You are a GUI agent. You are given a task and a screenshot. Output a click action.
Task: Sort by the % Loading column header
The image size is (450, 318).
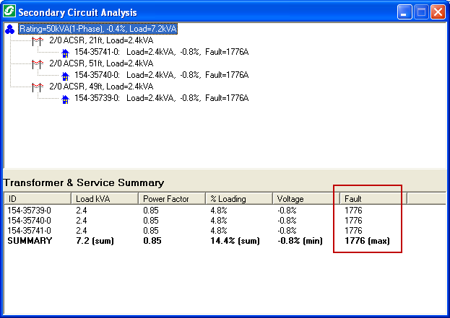click(x=239, y=198)
